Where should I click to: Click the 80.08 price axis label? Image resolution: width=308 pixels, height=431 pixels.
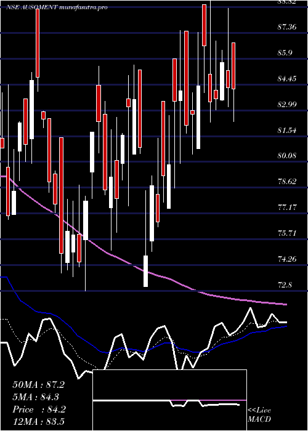click(287, 156)
